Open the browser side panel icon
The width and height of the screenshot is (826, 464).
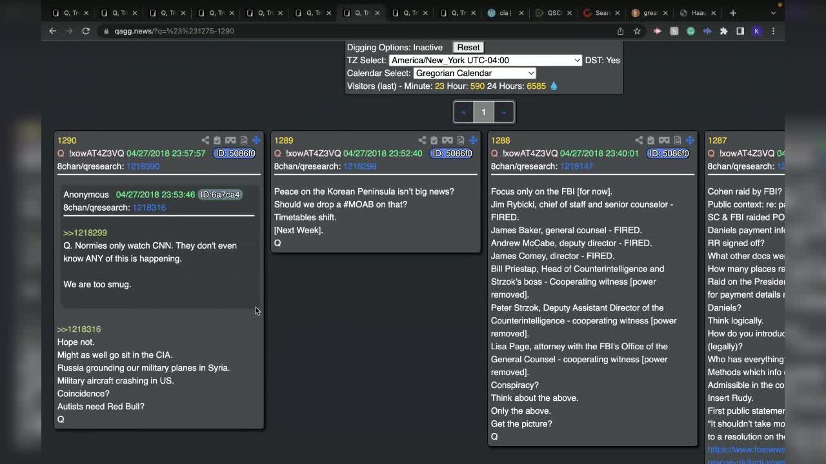(740, 31)
